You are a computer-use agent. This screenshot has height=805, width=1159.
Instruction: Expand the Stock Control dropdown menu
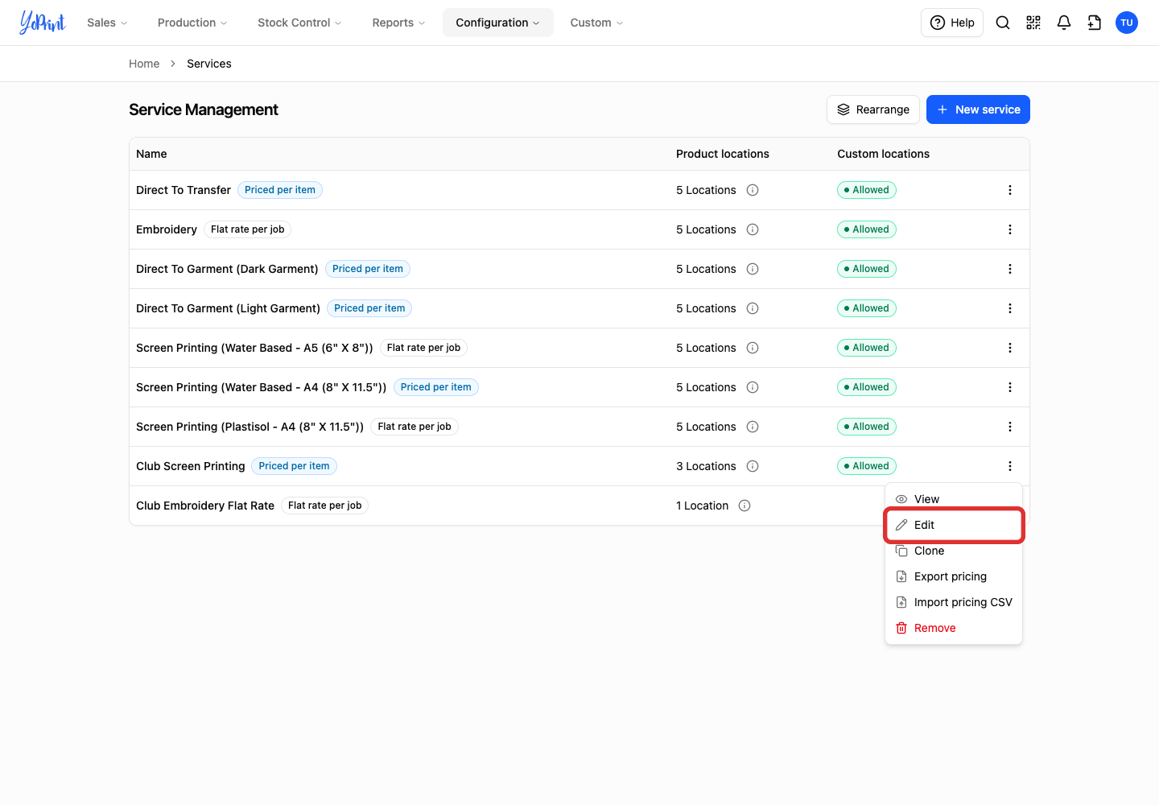coord(299,23)
